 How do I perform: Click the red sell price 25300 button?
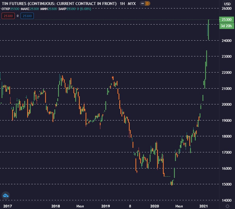(8, 16)
